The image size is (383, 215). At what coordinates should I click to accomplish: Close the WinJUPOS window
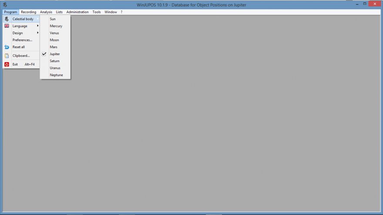[375, 4]
